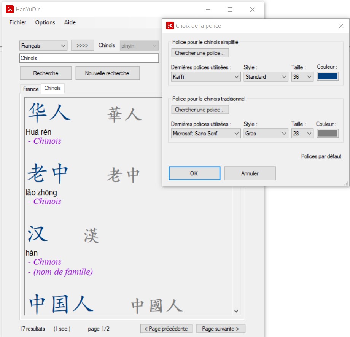Go to Page suivante

220,329
